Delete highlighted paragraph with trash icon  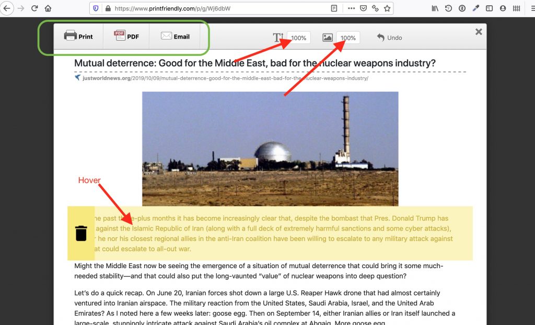pyautogui.click(x=81, y=233)
